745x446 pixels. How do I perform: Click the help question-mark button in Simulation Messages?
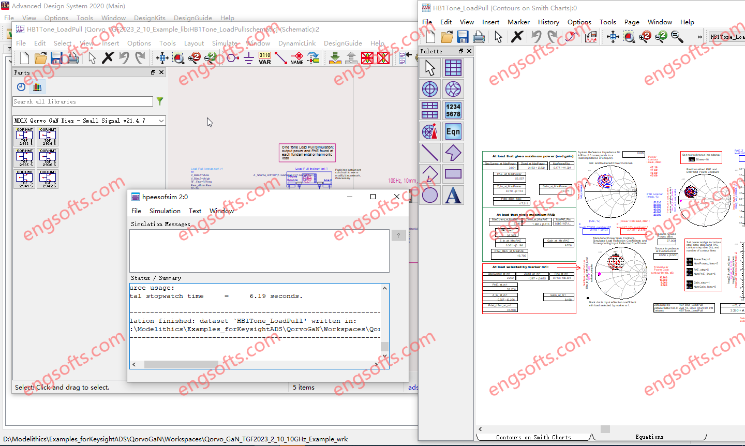pyautogui.click(x=398, y=235)
